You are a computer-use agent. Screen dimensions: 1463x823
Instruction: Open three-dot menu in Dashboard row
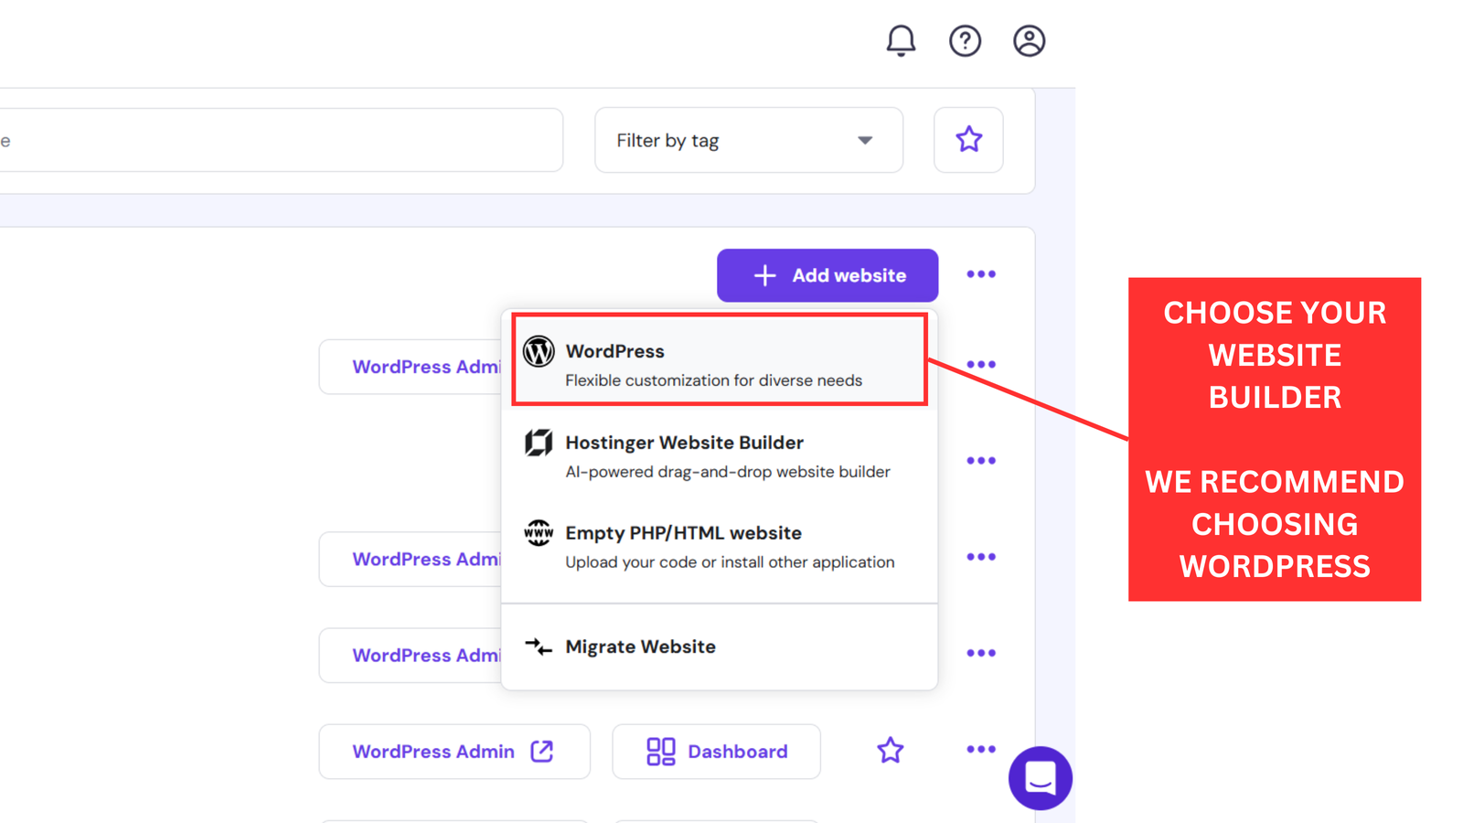981,750
